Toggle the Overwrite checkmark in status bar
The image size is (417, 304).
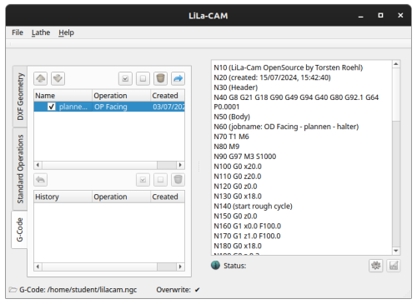(197, 290)
